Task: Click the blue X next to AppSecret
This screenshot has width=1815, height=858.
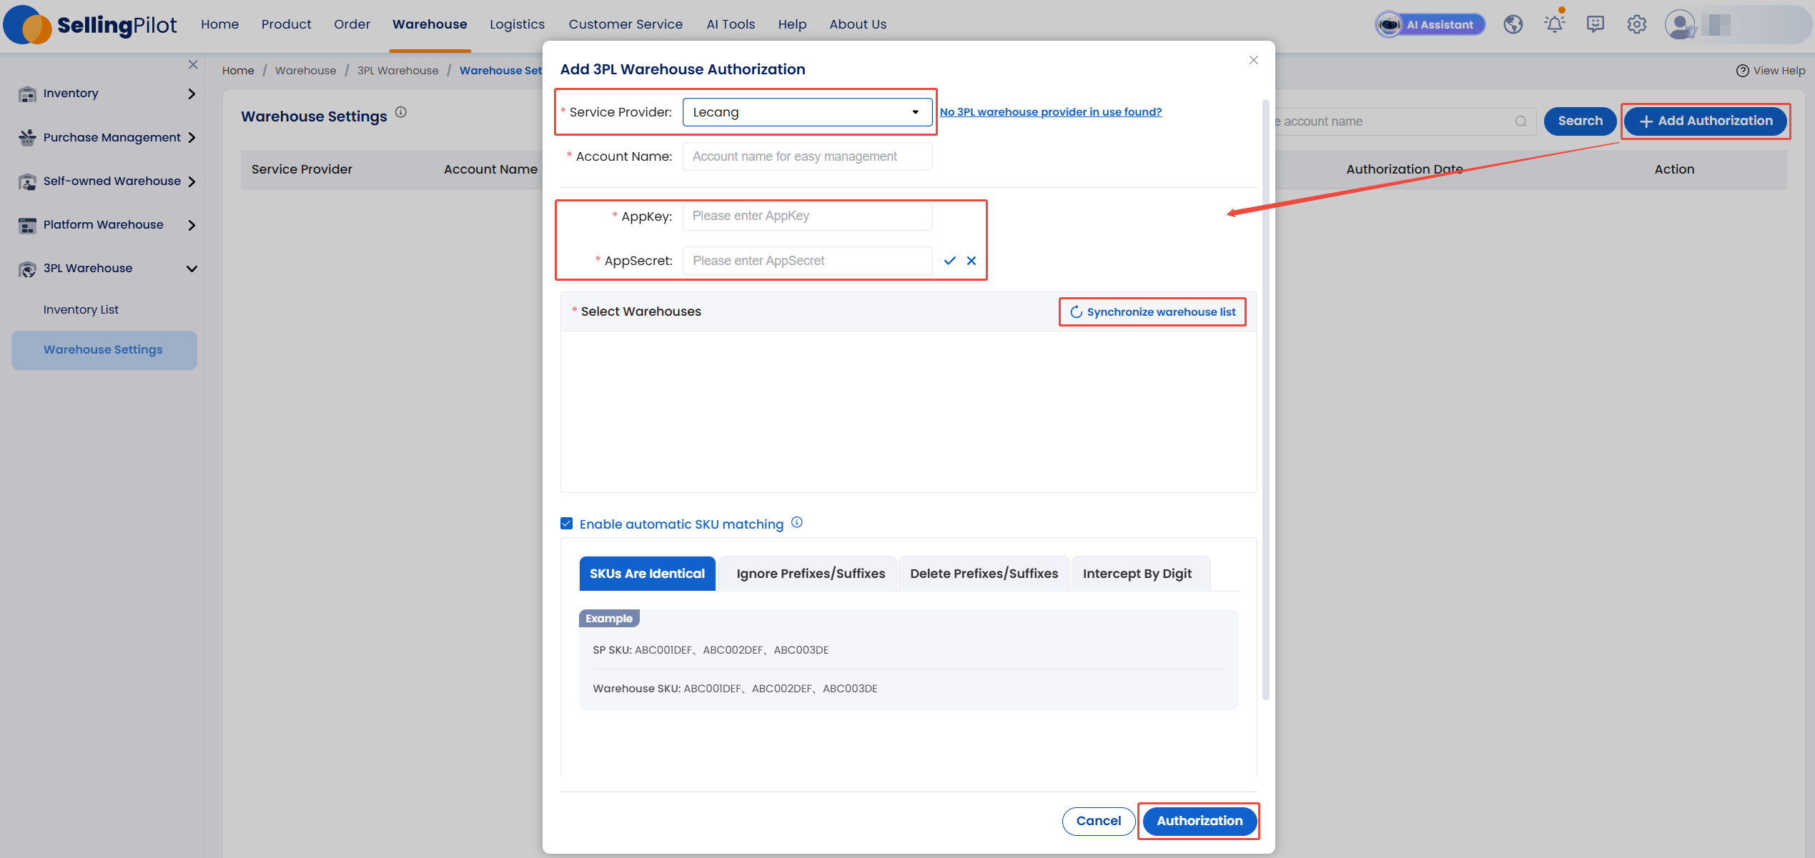Action: (x=971, y=261)
